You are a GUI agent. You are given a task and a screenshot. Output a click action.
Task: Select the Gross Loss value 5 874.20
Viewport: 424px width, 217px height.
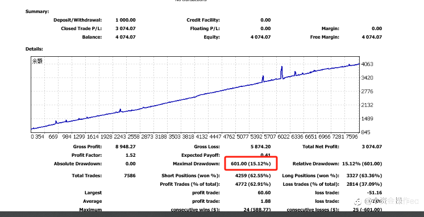coord(261,147)
